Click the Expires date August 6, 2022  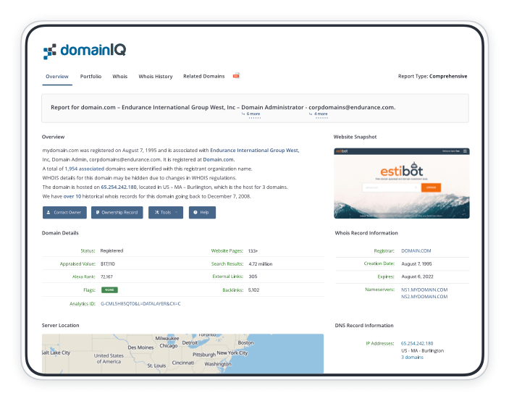[417, 277]
